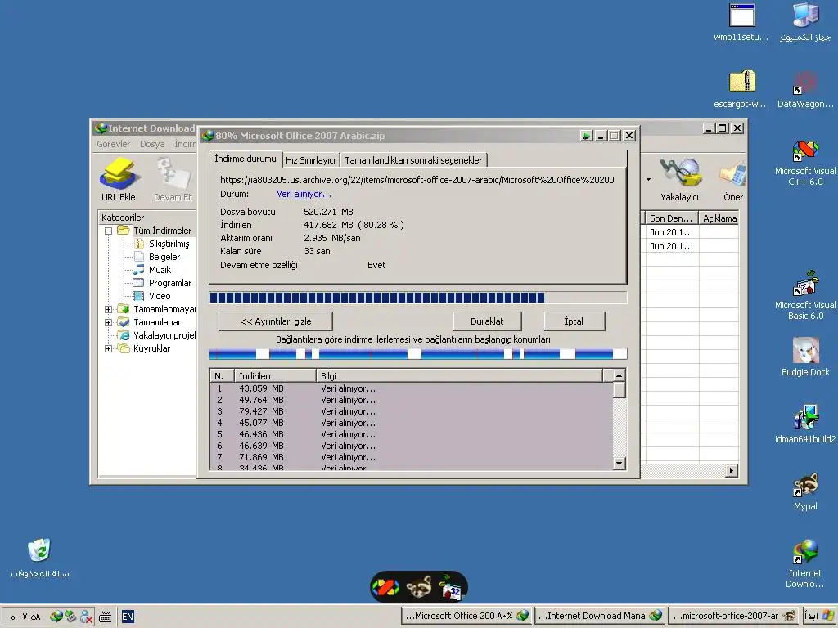Open the Mypal browser desktop shortcut
This screenshot has height=628, width=838.
[x=805, y=491]
